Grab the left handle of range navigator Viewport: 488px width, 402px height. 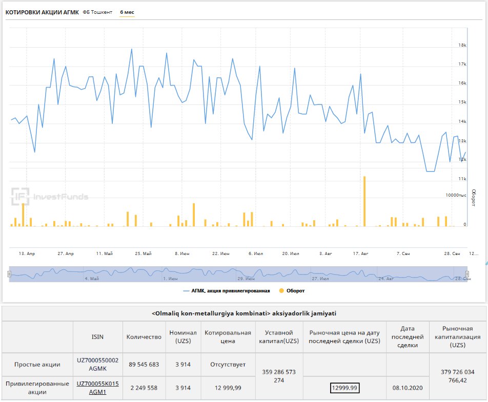pos(9,274)
